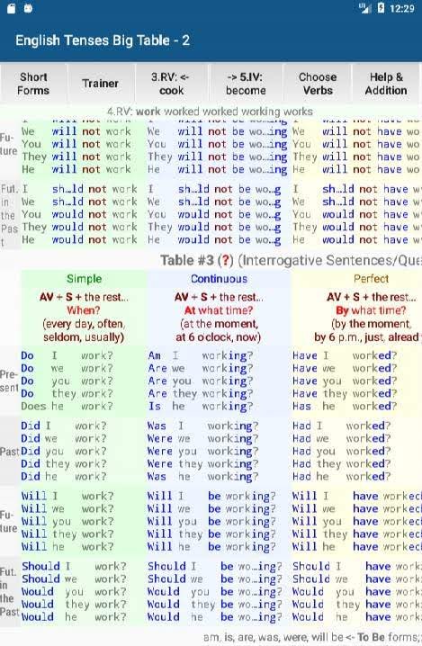Image resolution: width=422 pixels, height=646 pixels.
Task: Tap 'When?' in the Simple column
Action: pyautogui.click(x=84, y=310)
